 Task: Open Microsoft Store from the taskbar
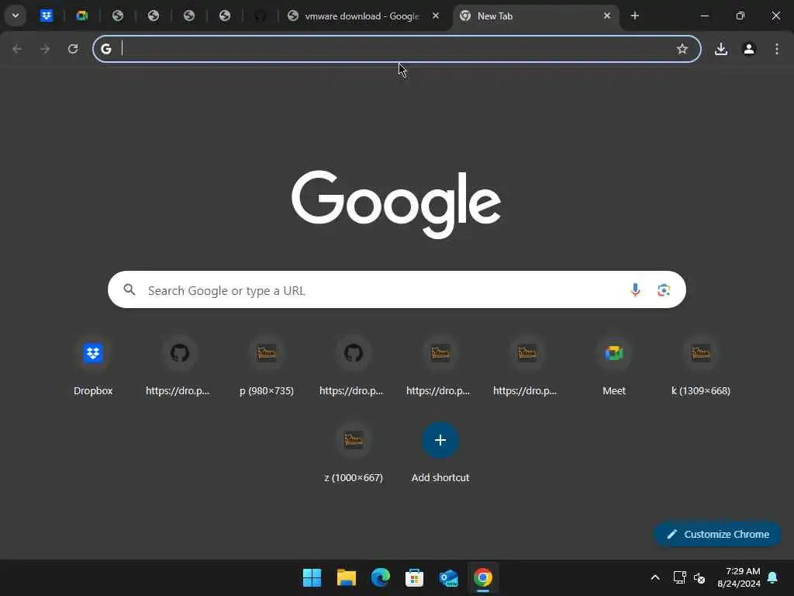coord(414,577)
